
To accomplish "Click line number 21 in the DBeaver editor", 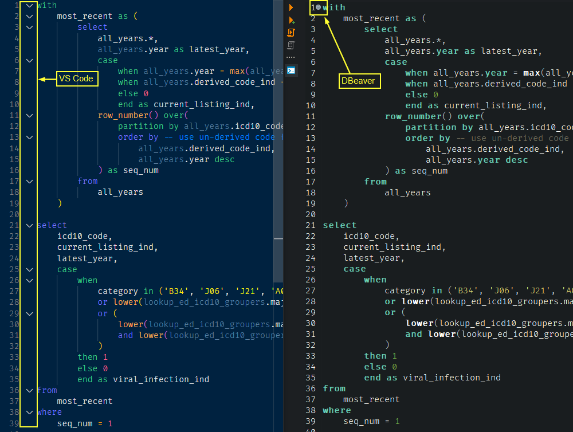I will pyautogui.click(x=311, y=225).
